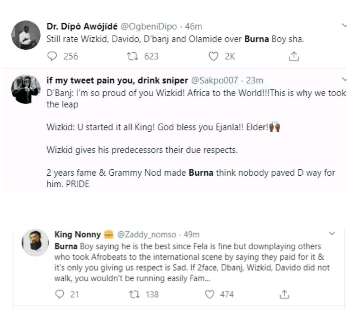Click reply icon on Dr. Dípò Awójídé's tweet

point(52,56)
